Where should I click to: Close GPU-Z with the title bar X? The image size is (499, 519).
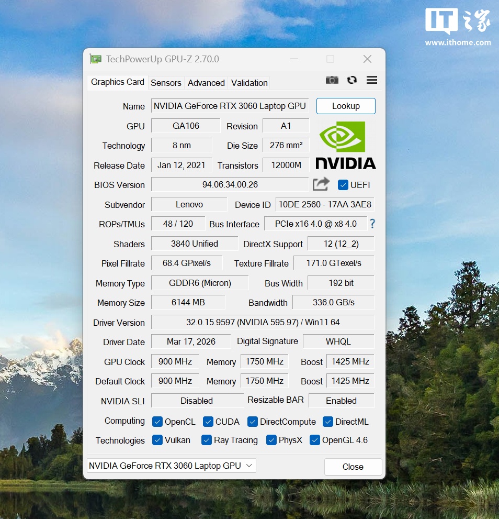tap(367, 59)
